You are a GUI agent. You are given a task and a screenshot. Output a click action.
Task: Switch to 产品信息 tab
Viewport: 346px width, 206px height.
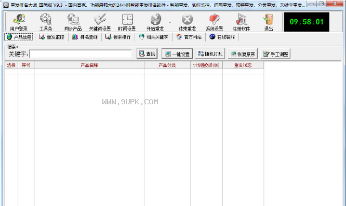pyautogui.click(x=19, y=37)
